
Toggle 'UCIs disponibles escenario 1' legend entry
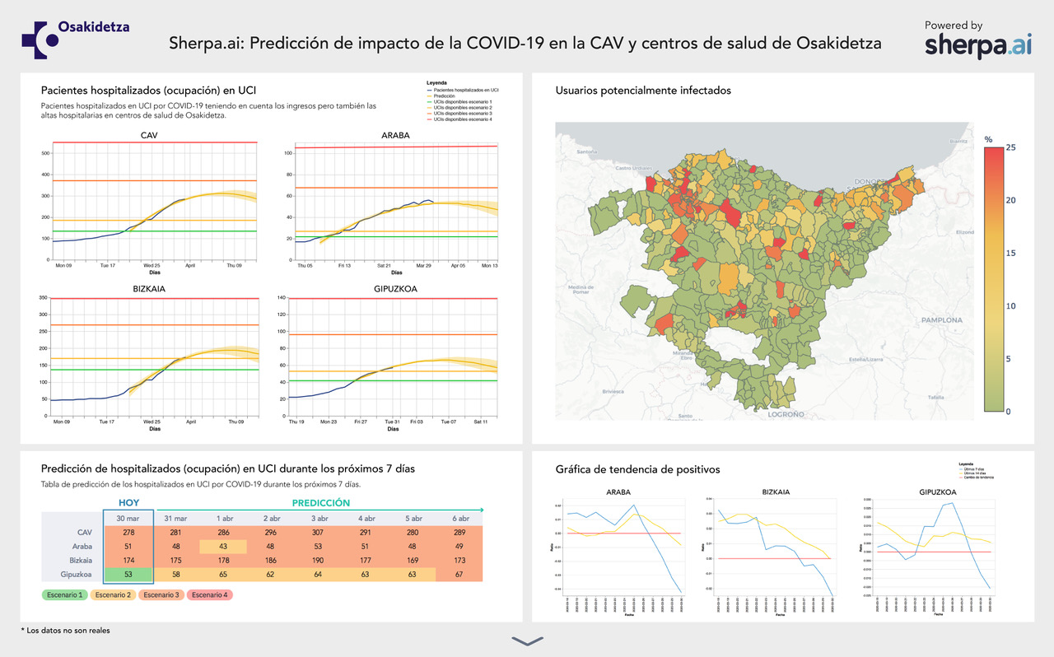click(x=459, y=102)
